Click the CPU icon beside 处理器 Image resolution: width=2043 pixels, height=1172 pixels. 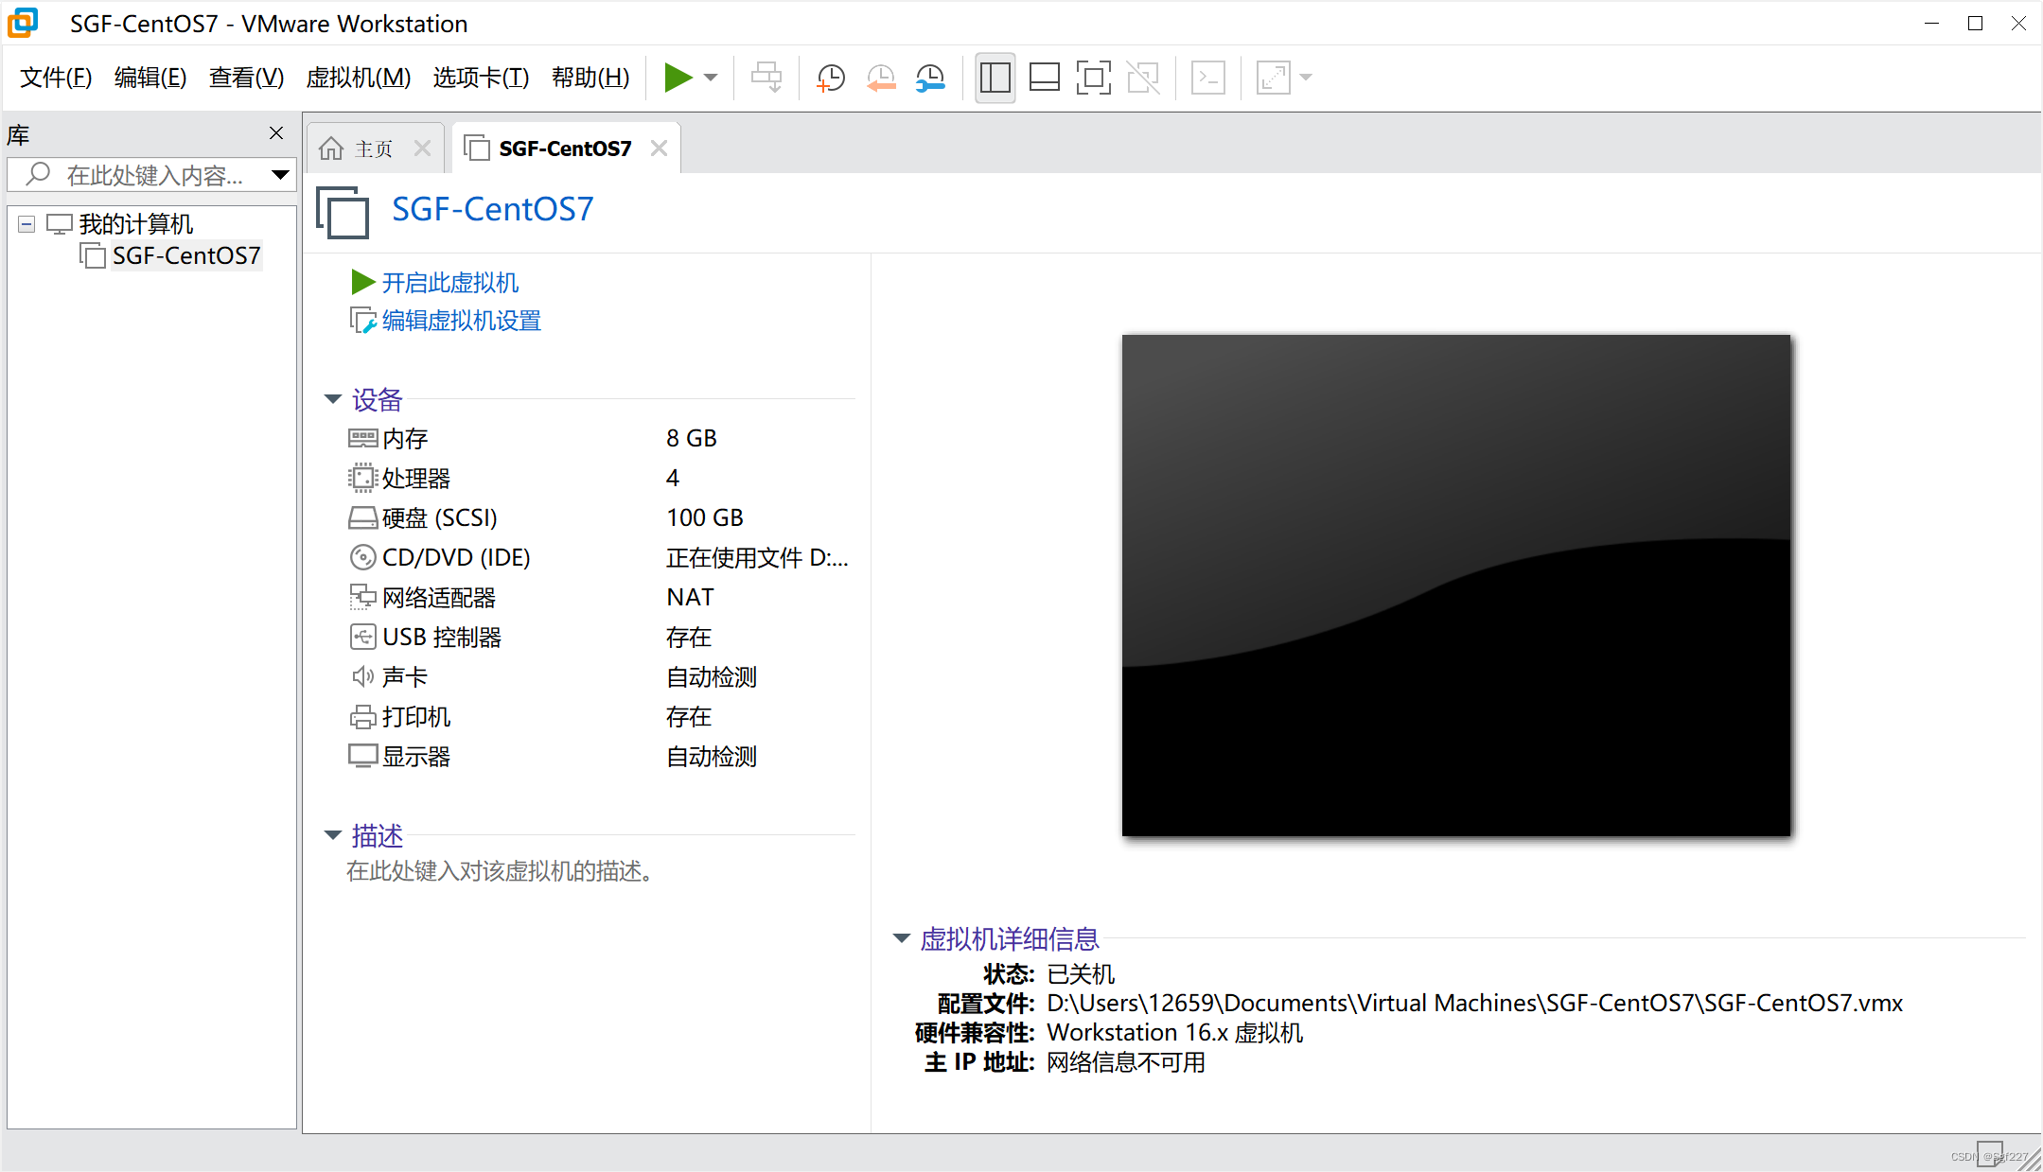coord(362,478)
